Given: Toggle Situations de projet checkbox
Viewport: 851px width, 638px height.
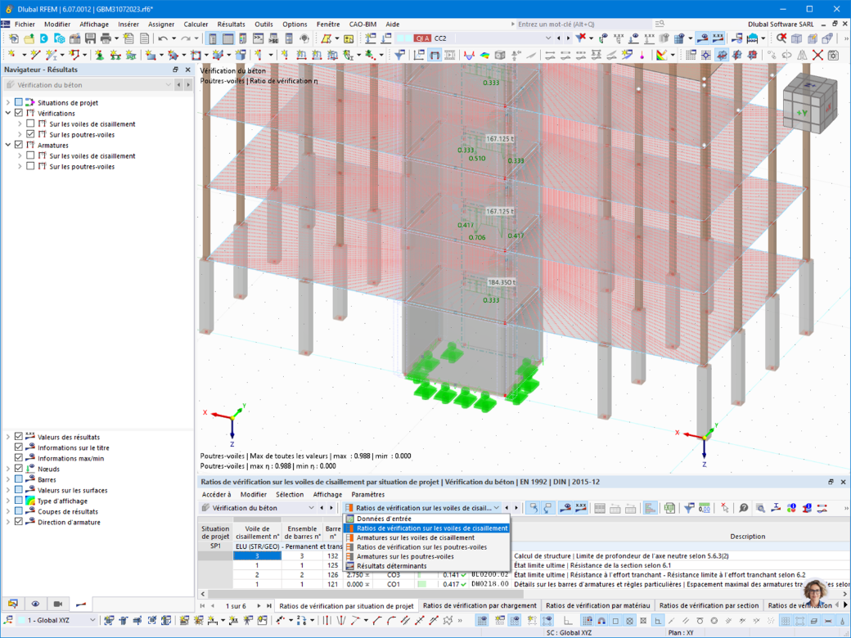Looking at the screenshot, I should point(19,102).
